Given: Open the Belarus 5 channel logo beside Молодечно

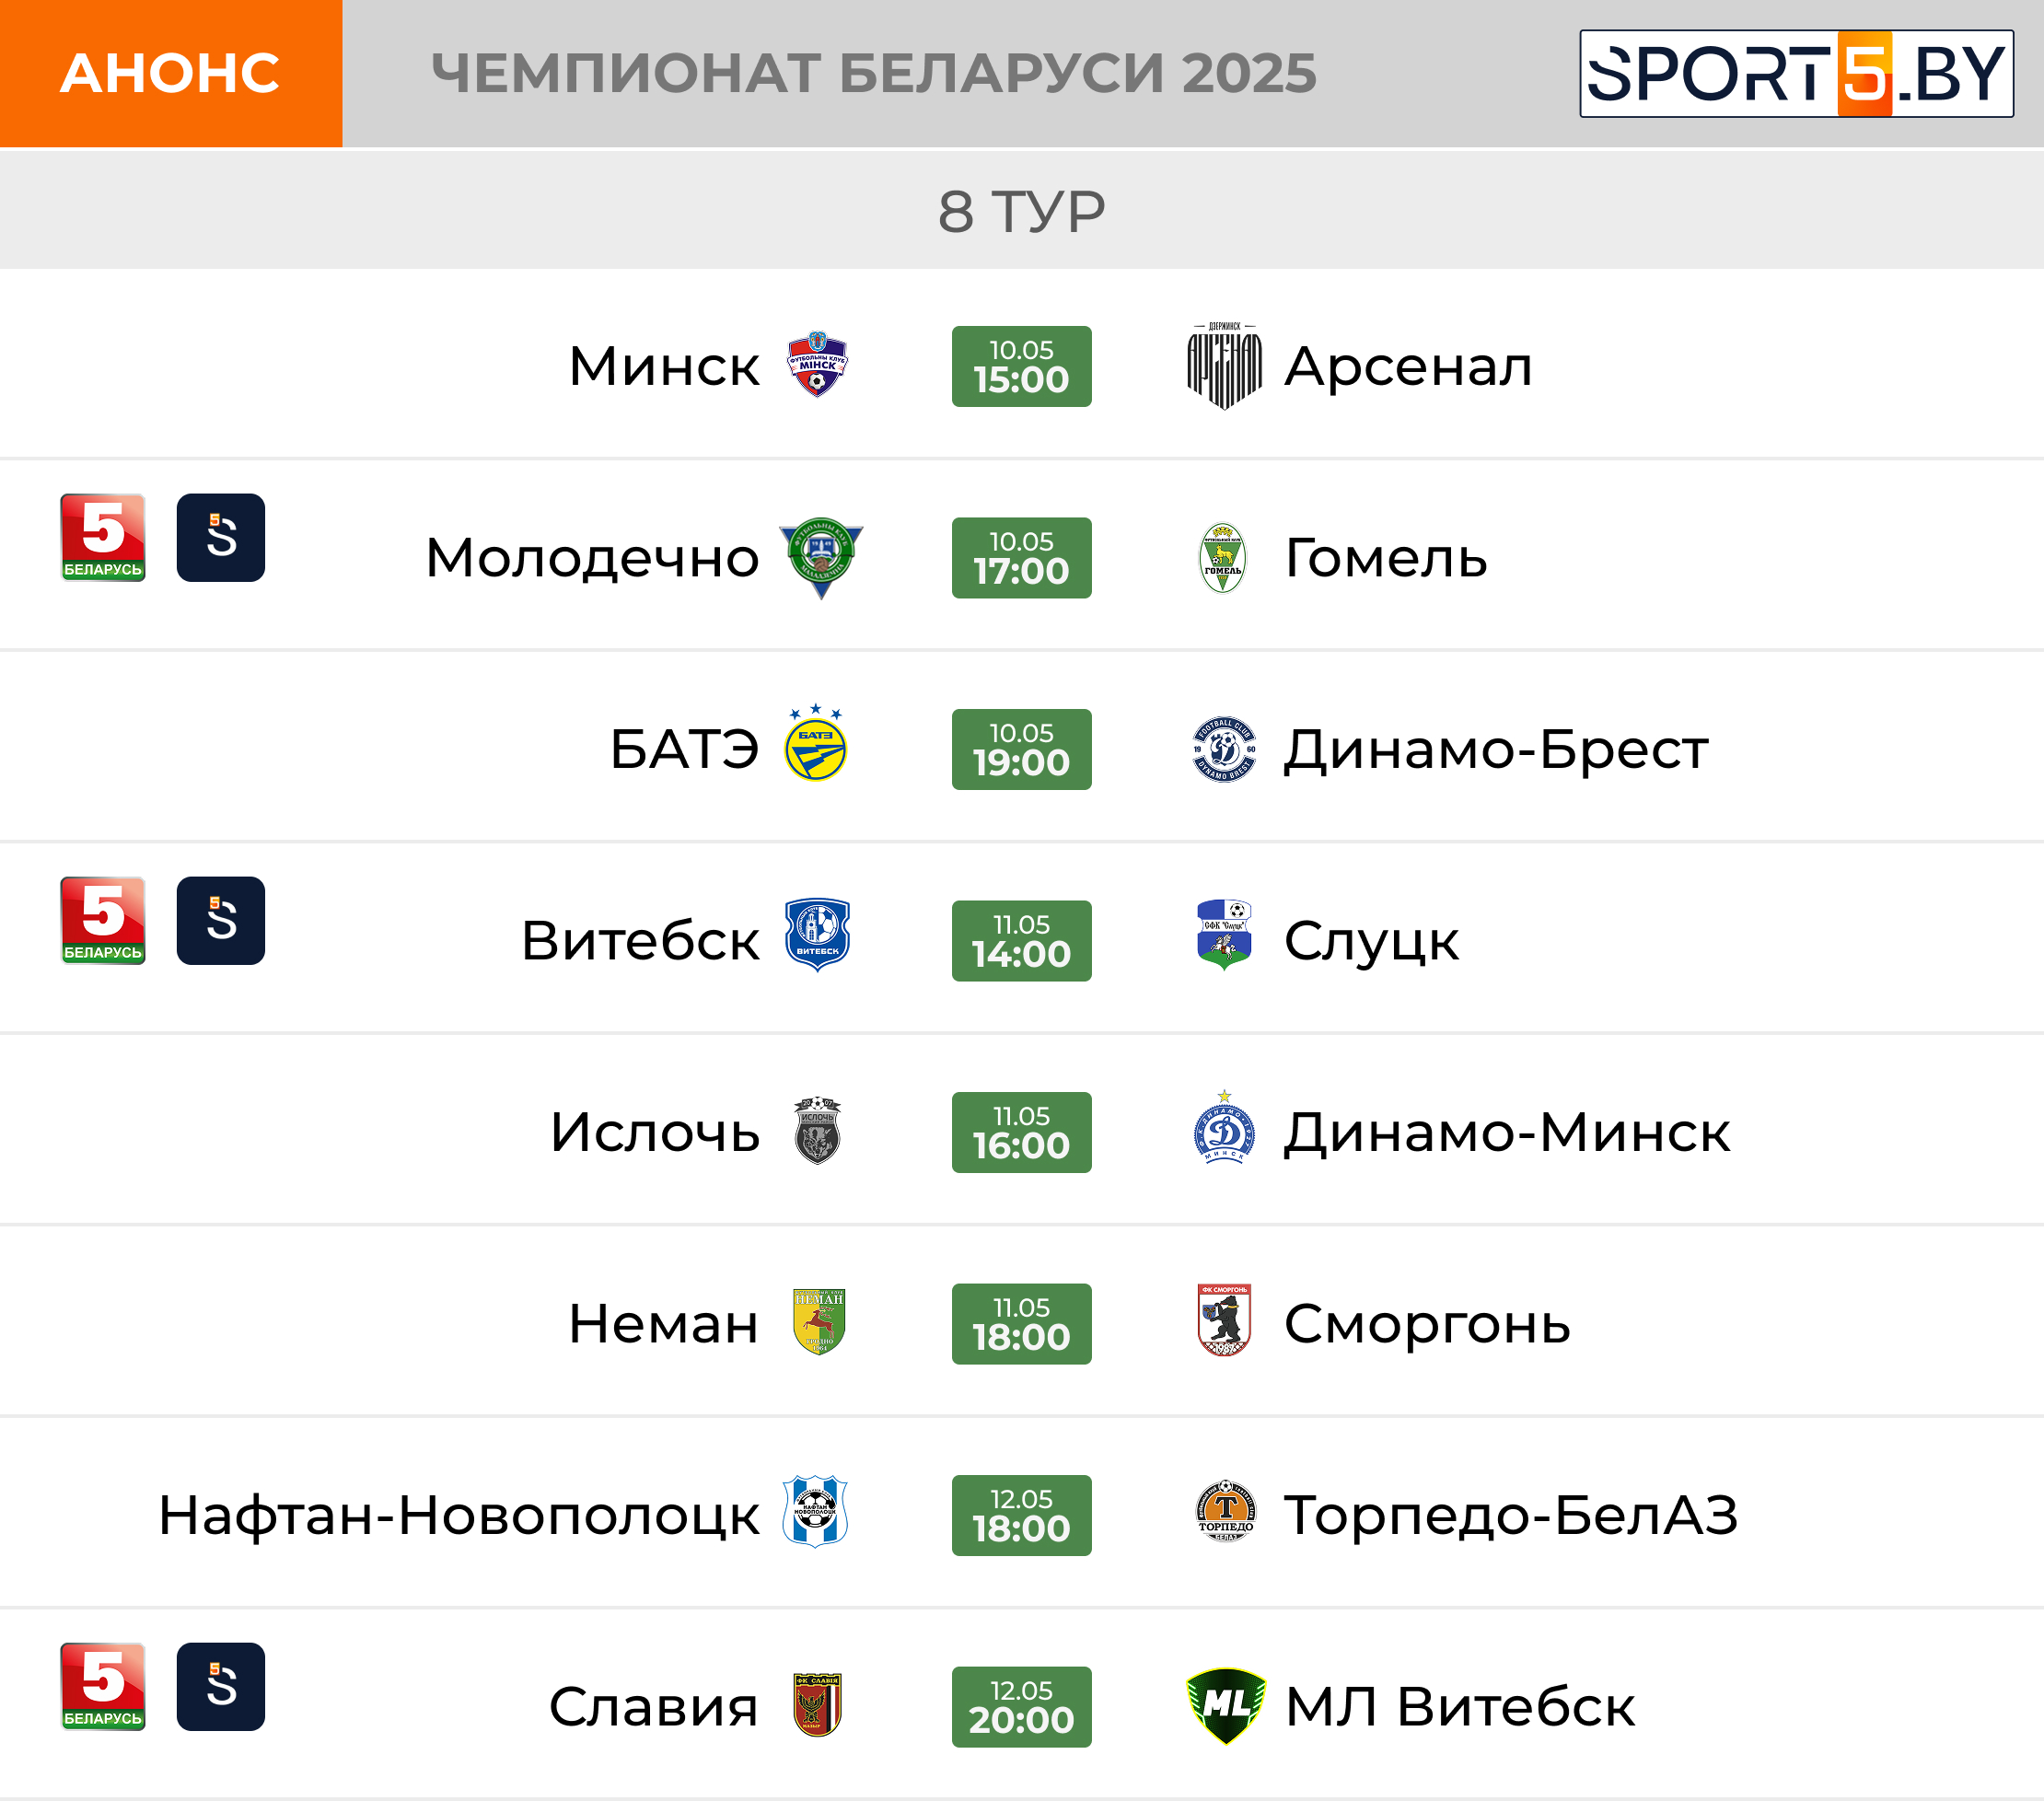Looking at the screenshot, I should (103, 538).
